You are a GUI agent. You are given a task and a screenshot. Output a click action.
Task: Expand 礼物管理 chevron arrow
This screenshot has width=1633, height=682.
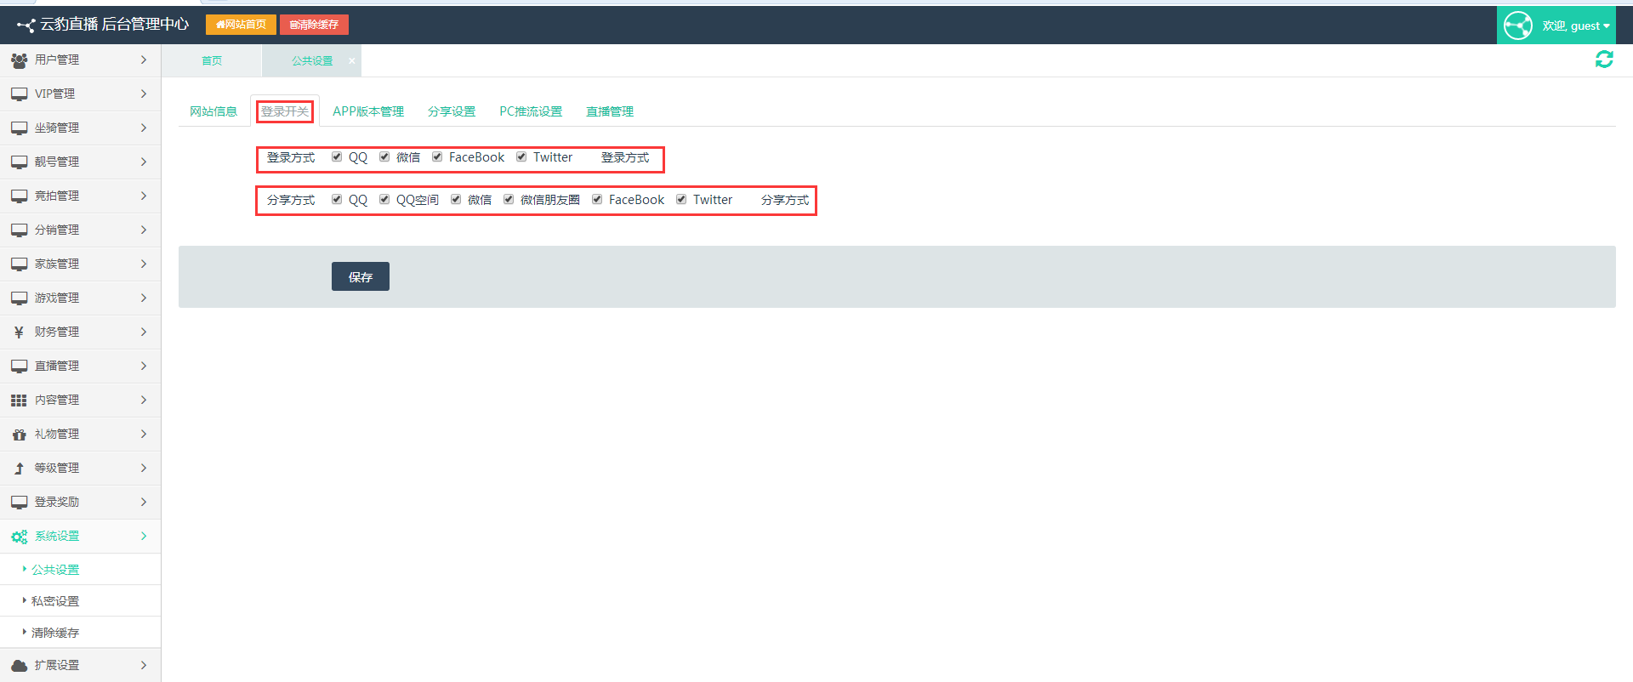point(144,434)
